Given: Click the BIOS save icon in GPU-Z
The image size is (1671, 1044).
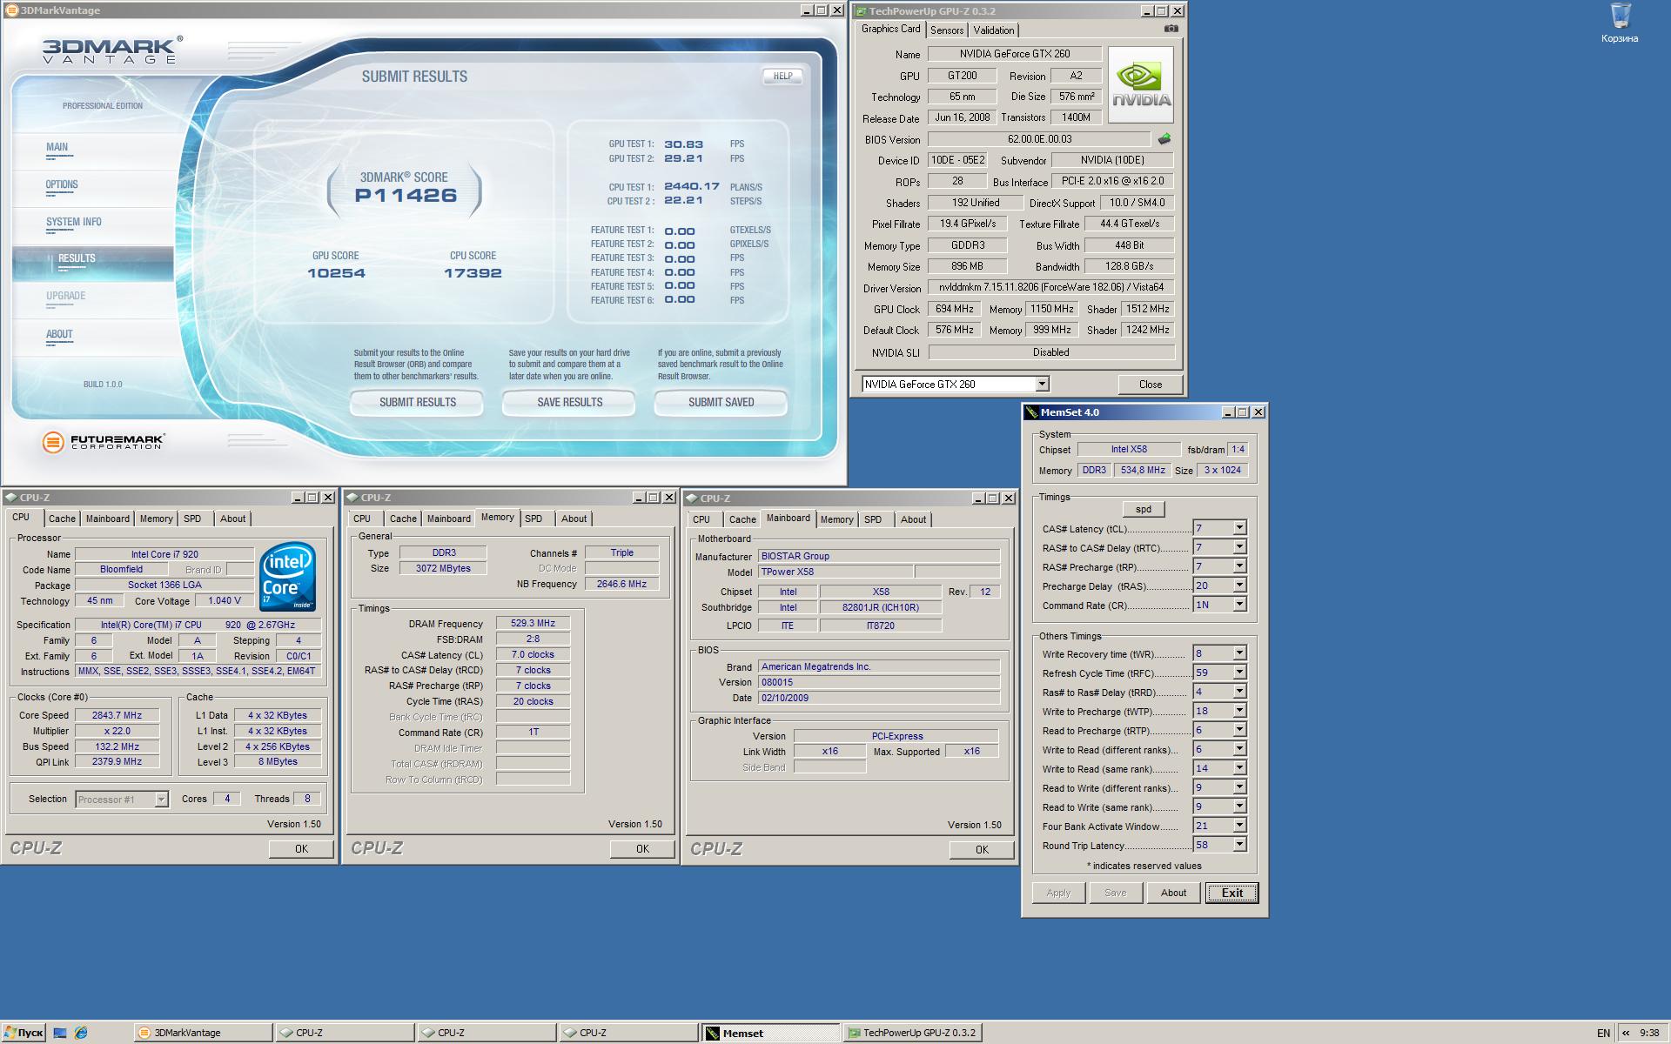Looking at the screenshot, I should click(x=1164, y=139).
